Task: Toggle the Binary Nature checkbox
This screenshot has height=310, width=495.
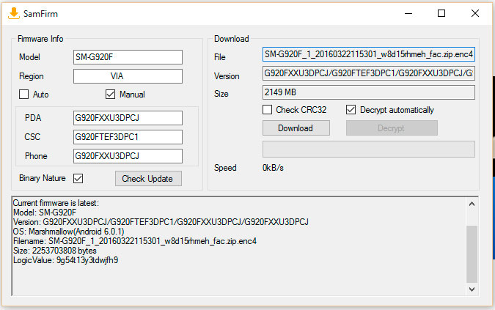Action: tap(78, 179)
